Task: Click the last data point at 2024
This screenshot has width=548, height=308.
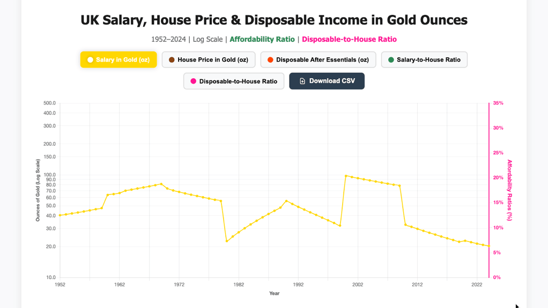Action: point(489,246)
